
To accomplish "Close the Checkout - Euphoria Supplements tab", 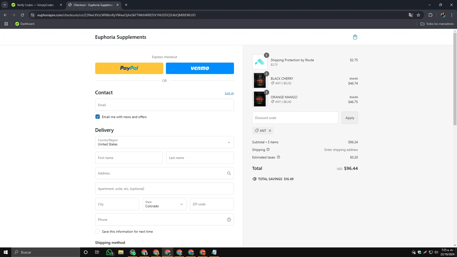I will click(x=118, y=5).
